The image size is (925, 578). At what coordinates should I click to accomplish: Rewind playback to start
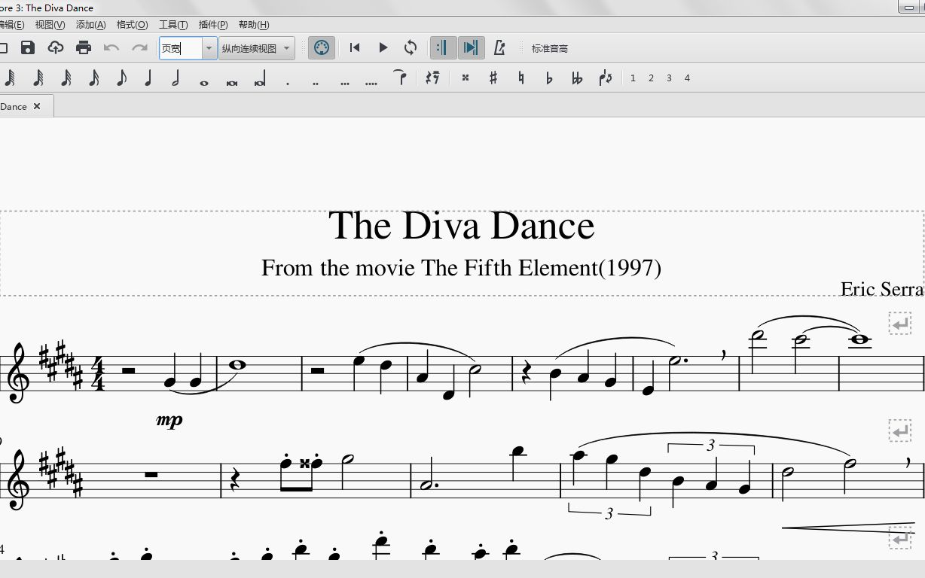355,48
